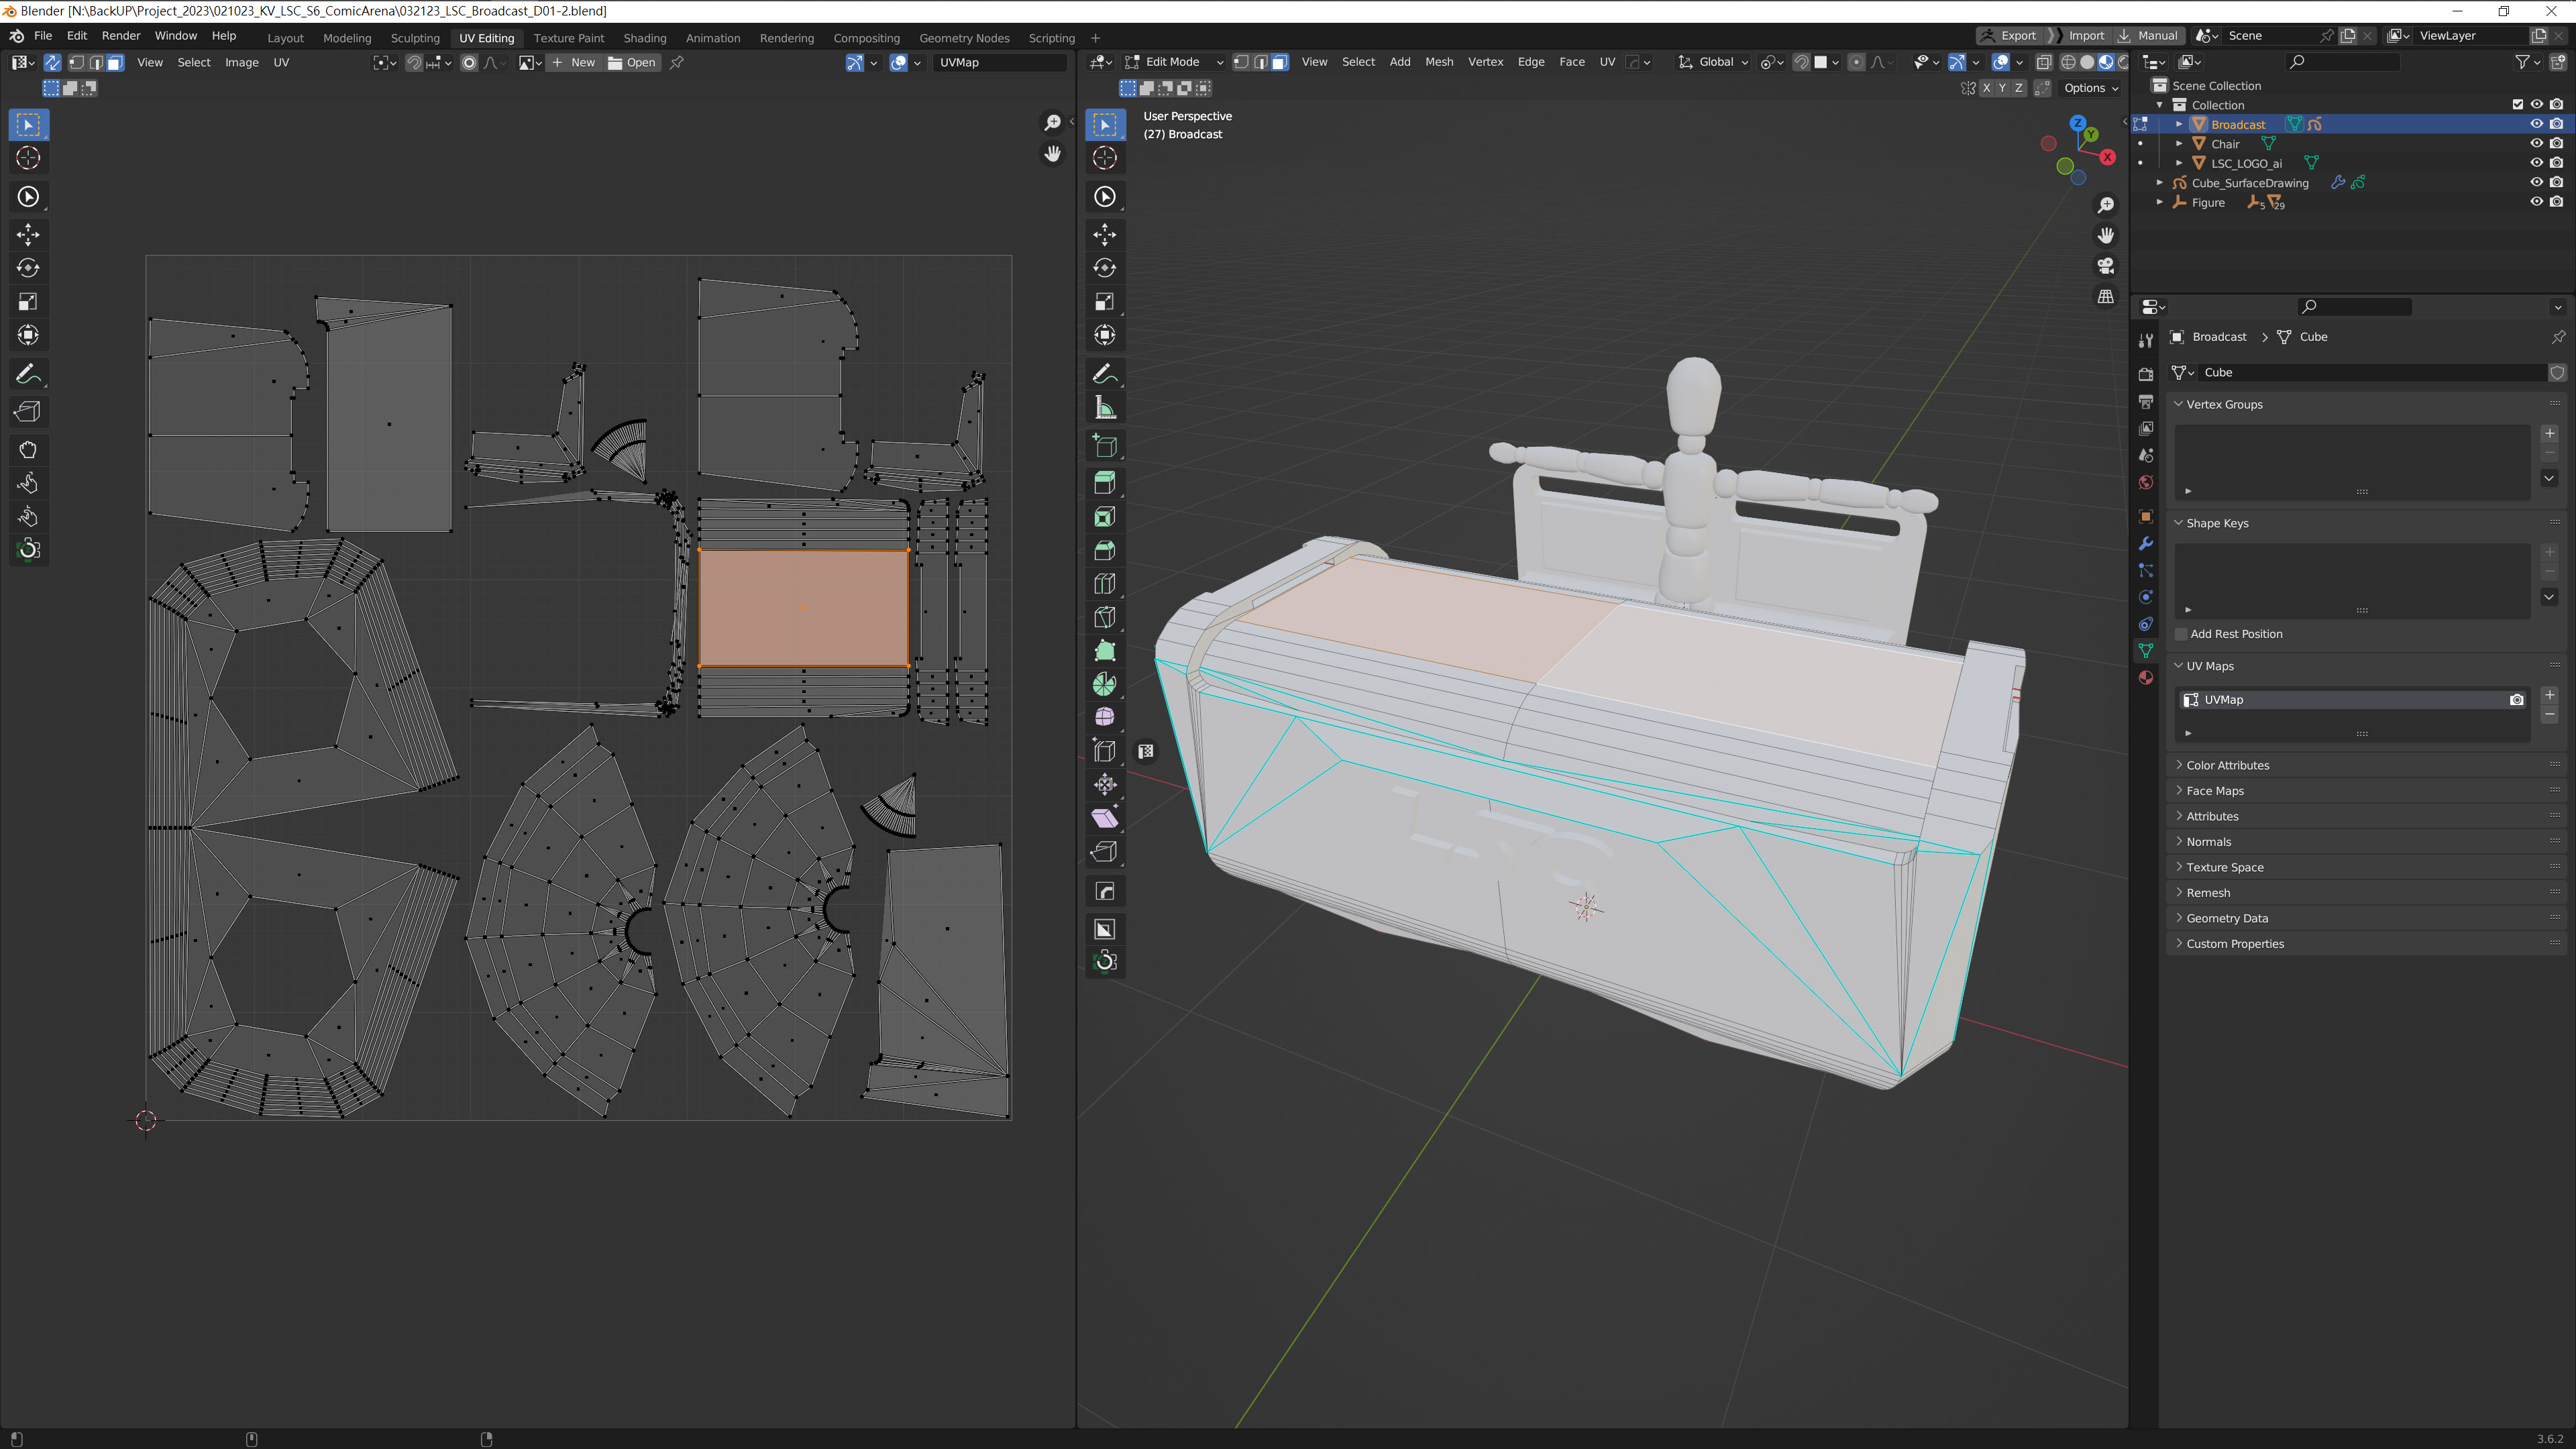Image resolution: width=2576 pixels, height=1449 pixels.
Task: Open the Modifier properties wrench tab
Action: click(2145, 544)
